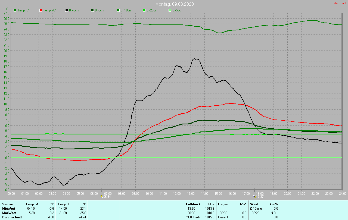Click the 'Temp. I.' column header in table
This screenshot has width=348, height=220.
[x=64, y=204]
